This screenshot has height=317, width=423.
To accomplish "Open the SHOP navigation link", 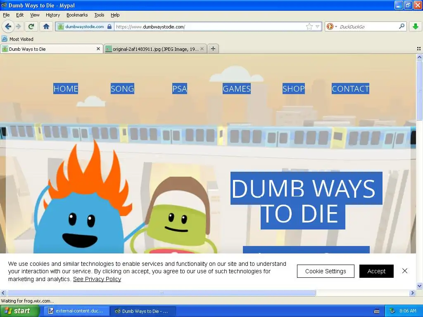I will (294, 89).
